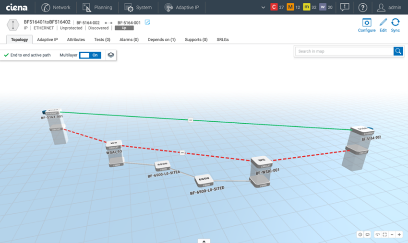
Task: Click the rotate view icon
Action: (x=377, y=234)
